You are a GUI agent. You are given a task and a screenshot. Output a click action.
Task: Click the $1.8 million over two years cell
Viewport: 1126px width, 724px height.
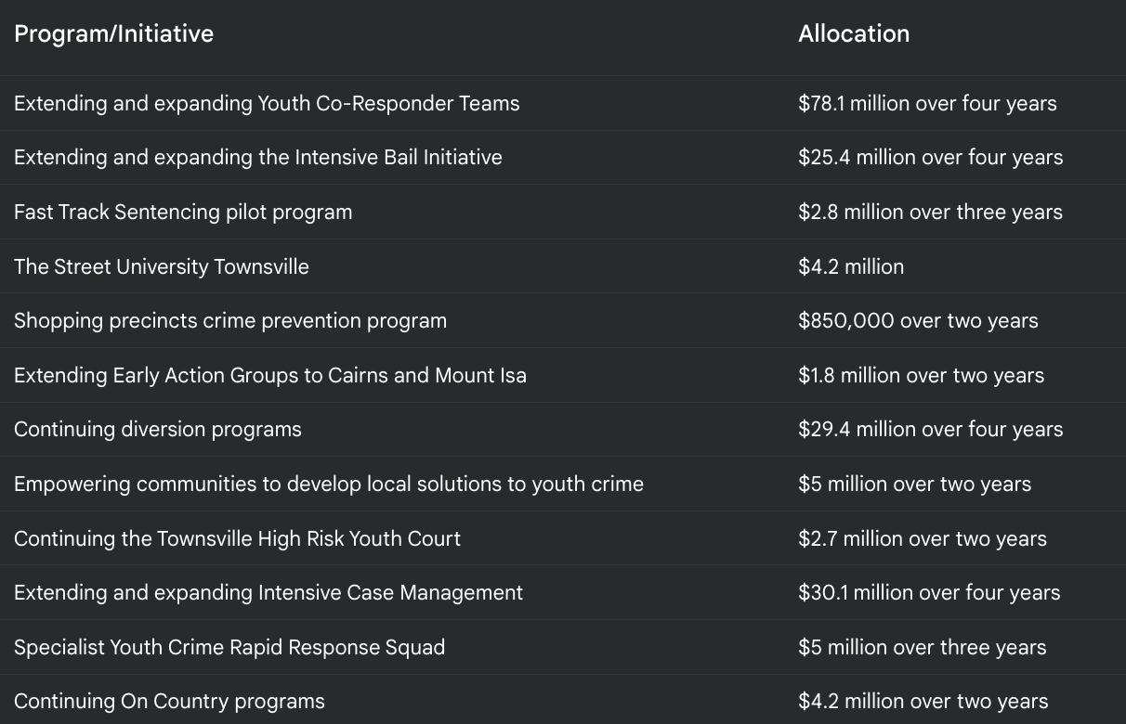coord(921,375)
